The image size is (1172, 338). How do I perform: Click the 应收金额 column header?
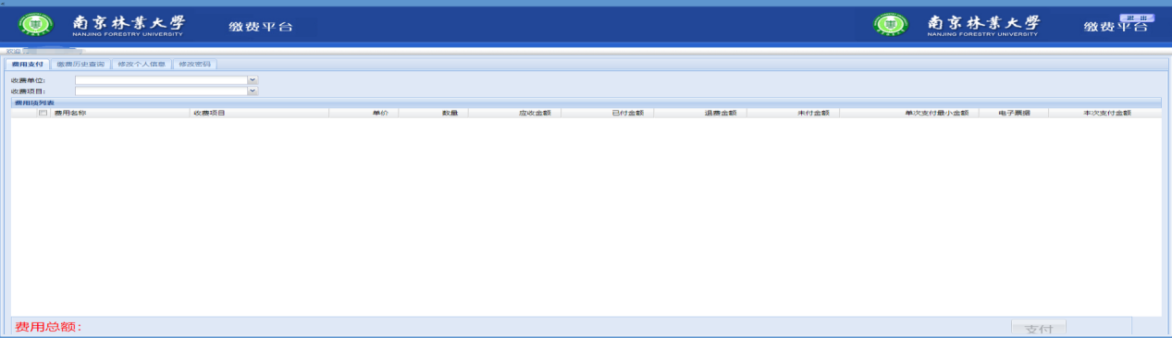[515, 113]
